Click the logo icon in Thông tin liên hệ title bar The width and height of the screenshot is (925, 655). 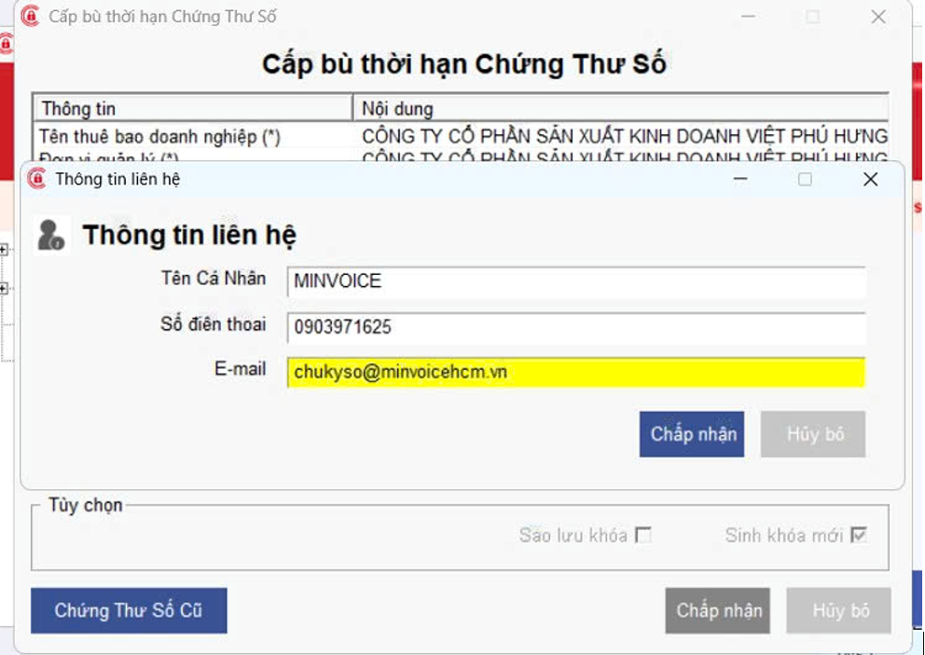tap(37, 179)
